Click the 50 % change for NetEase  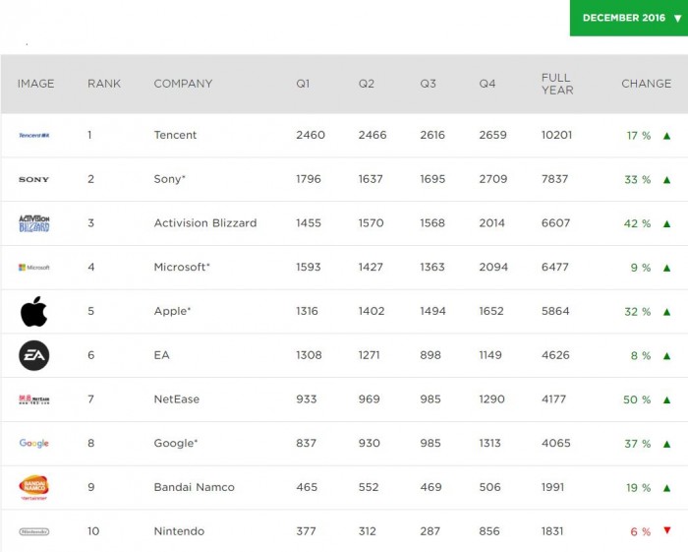637,399
